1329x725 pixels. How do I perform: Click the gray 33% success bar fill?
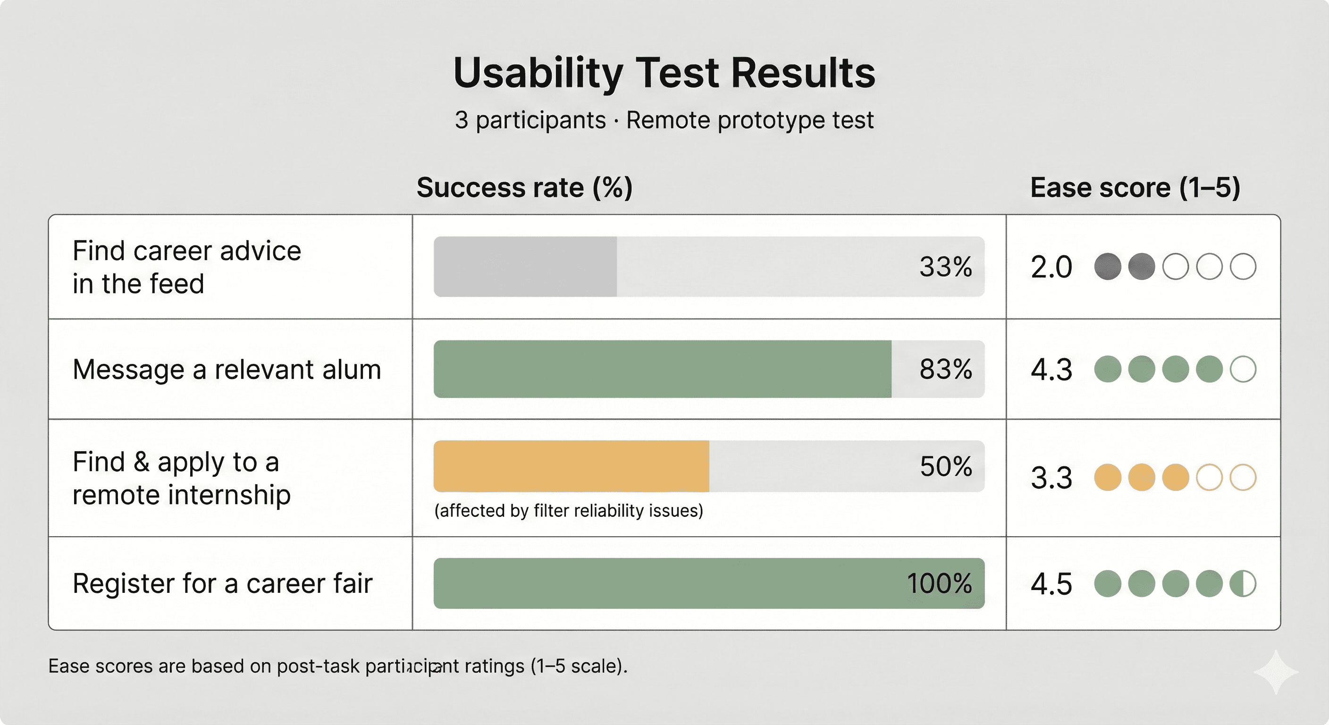coord(525,267)
